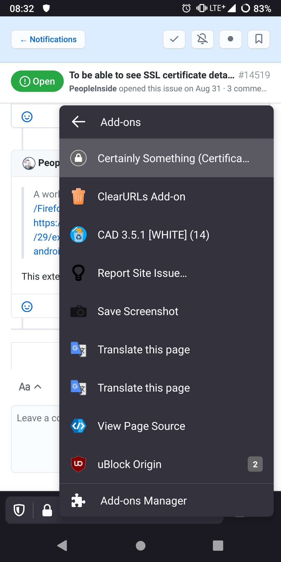281x562 pixels.
Task: Tap the second Translate this page icon
Action: [78, 387]
